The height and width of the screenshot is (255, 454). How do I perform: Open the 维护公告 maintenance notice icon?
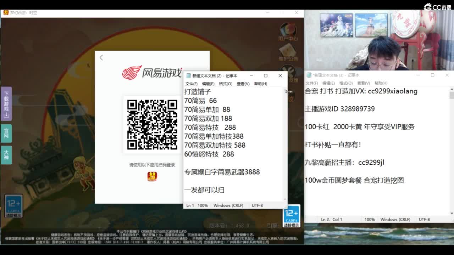coord(288,52)
